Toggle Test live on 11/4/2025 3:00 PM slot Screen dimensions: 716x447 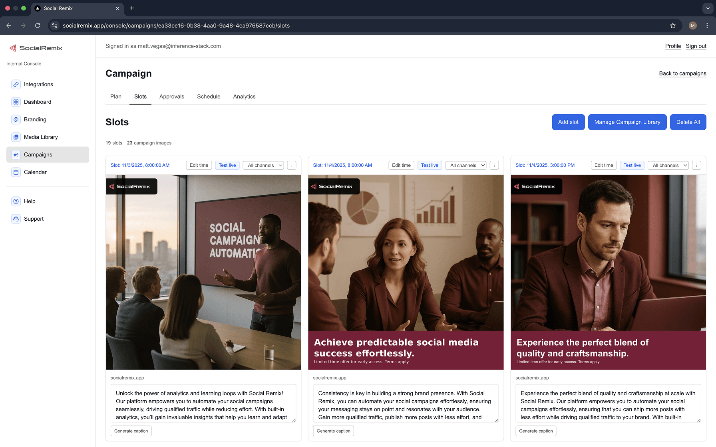click(632, 165)
